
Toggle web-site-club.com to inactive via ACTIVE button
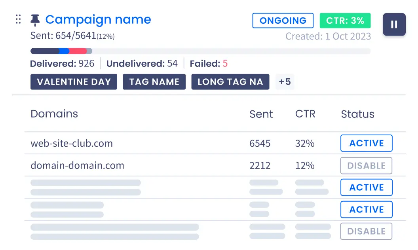pyautogui.click(x=366, y=143)
